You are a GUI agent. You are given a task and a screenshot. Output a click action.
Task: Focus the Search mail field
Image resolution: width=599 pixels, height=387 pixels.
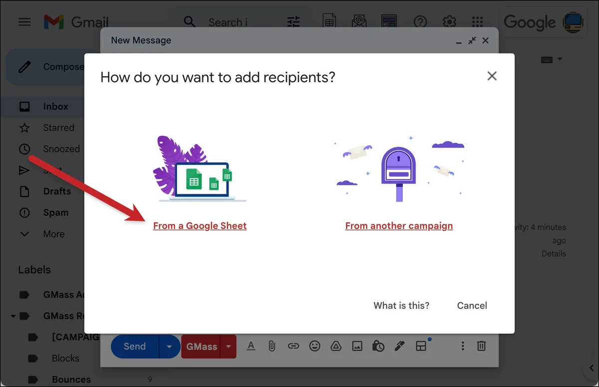228,22
